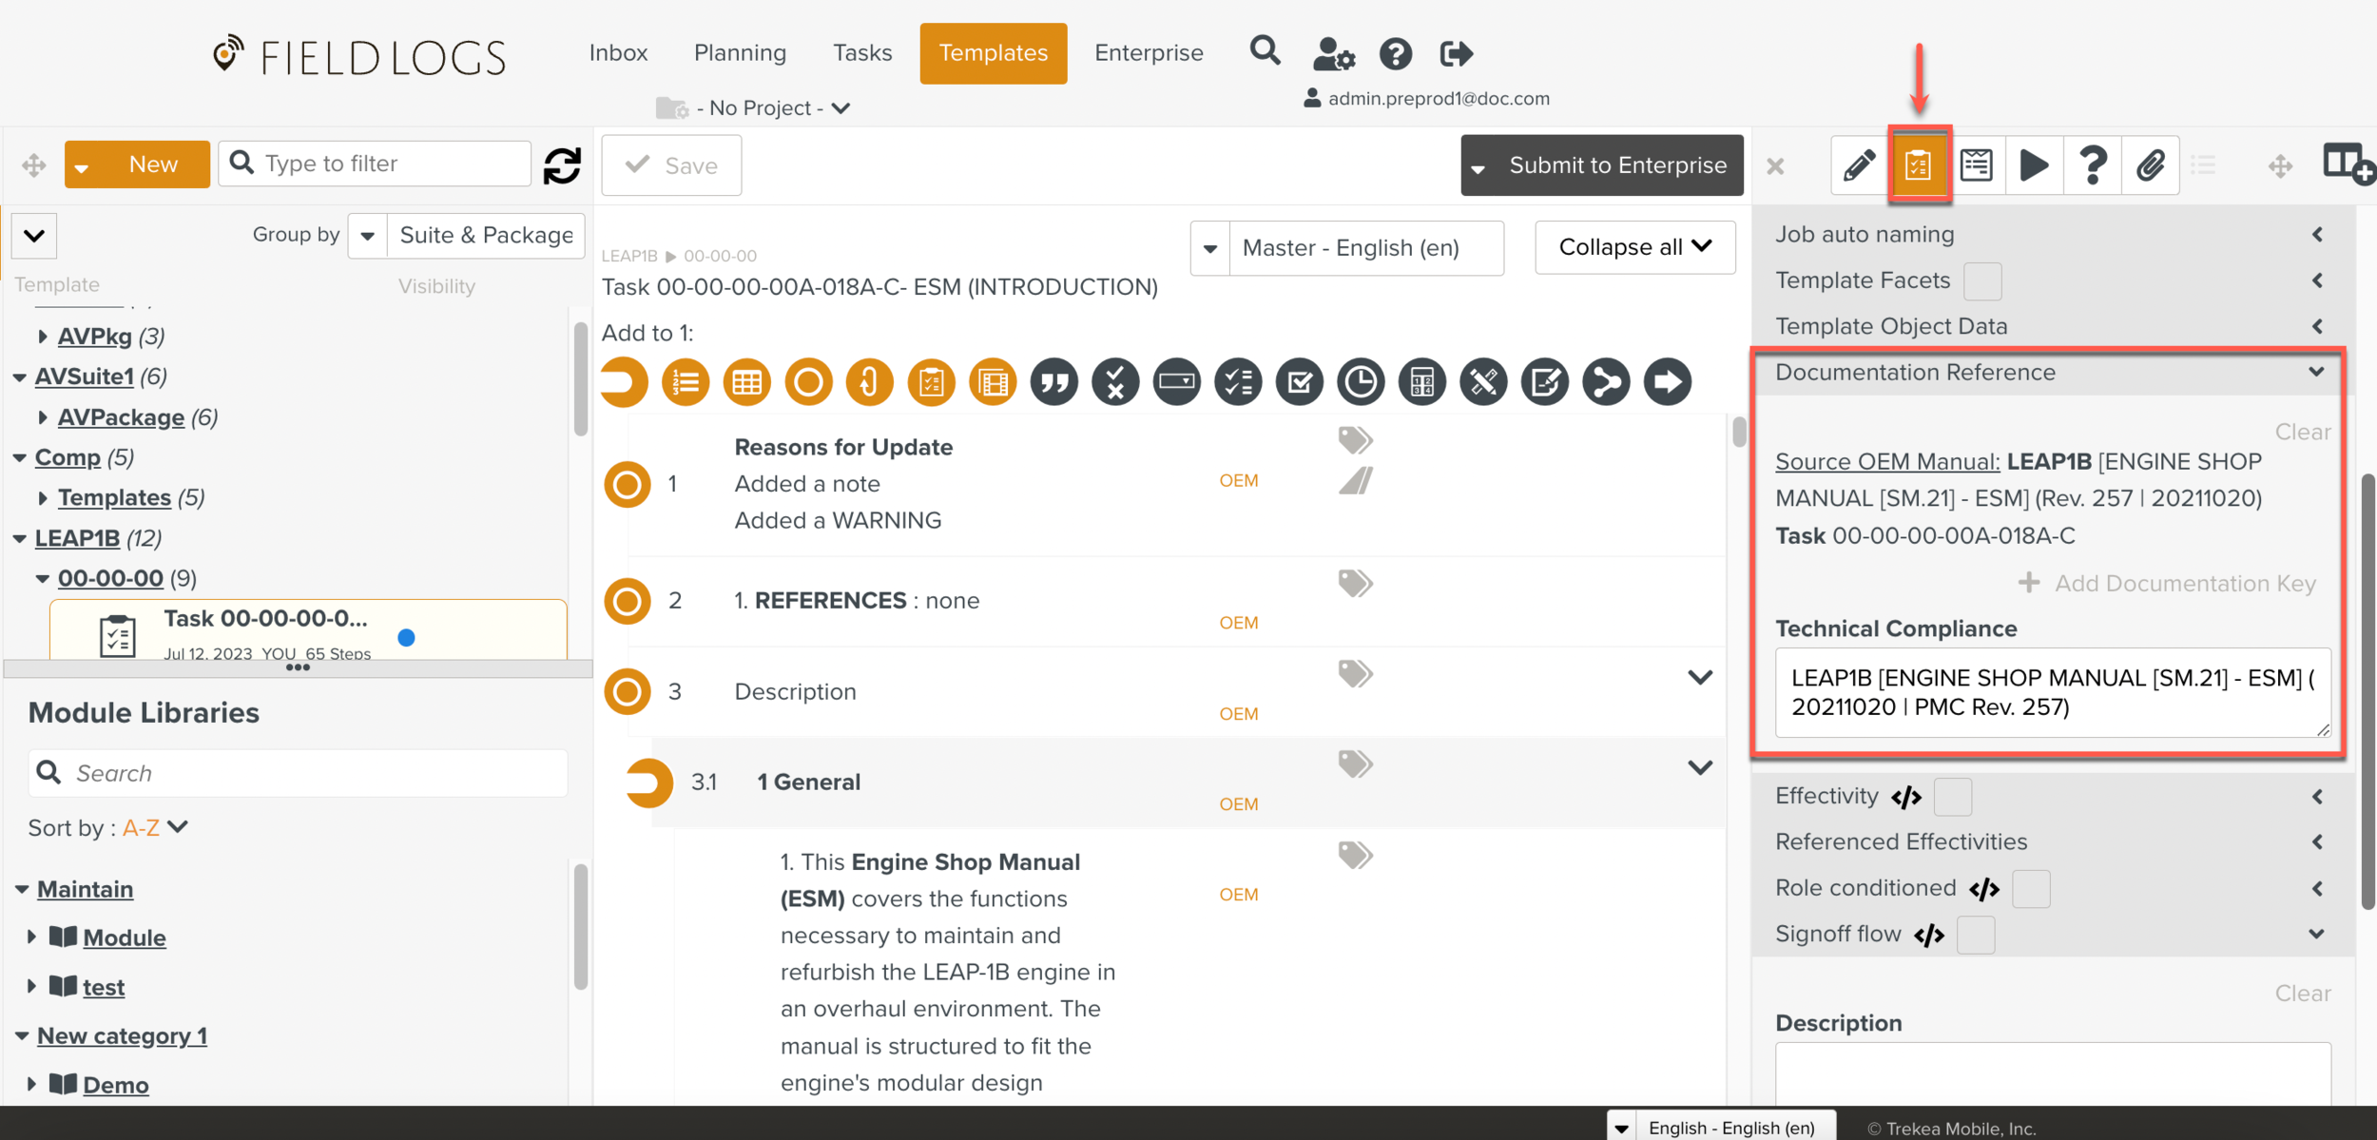Image resolution: width=2377 pixels, height=1140 pixels.
Task: Add a signature note input icon
Action: (1545, 382)
